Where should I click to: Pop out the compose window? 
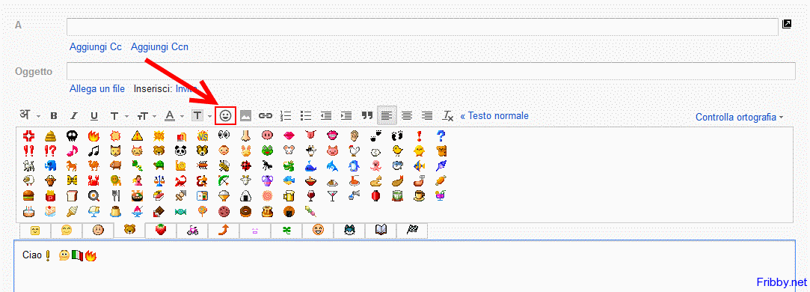pos(787,24)
